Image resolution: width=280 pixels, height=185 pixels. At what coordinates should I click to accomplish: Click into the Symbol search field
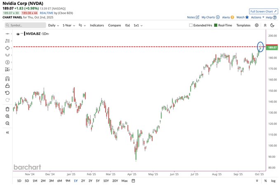25,25
